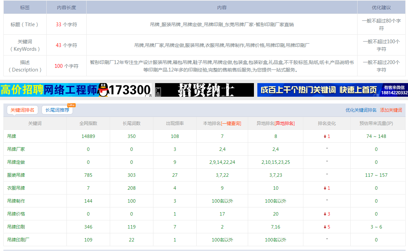Open the 吊牌制作 keyword link
The width and height of the screenshot is (408, 251).
[x=16, y=201]
